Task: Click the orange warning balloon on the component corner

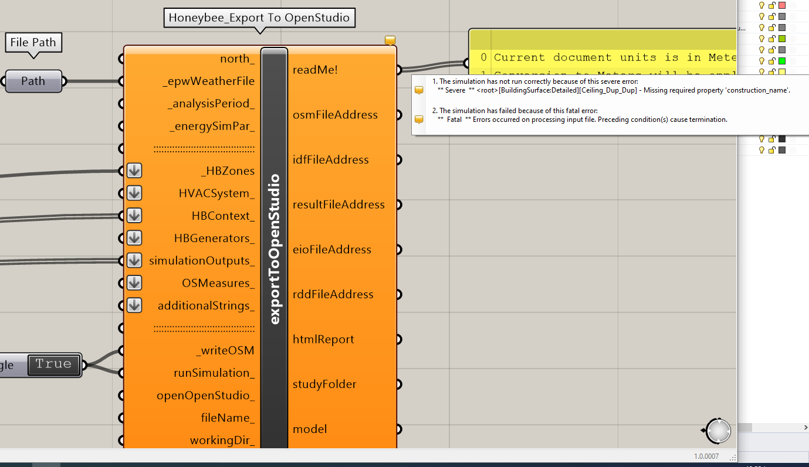Action: click(390, 40)
